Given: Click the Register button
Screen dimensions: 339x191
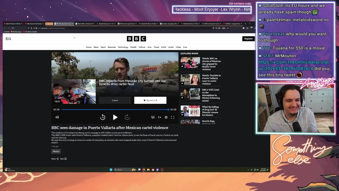Looking at the screenshot, I should [248, 39].
